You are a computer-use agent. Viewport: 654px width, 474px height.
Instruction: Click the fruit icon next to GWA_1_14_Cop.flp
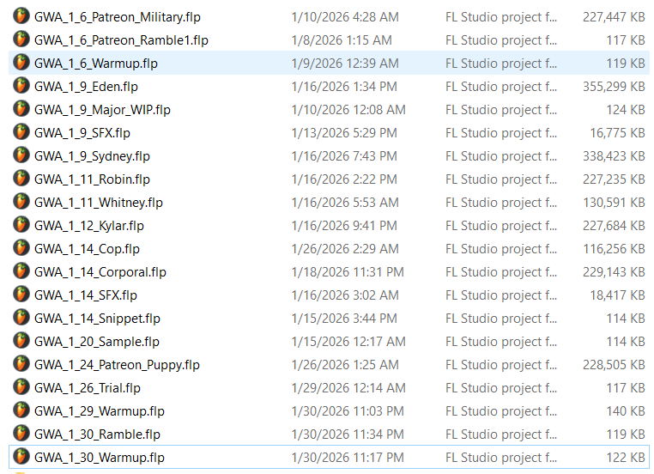click(21, 248)
